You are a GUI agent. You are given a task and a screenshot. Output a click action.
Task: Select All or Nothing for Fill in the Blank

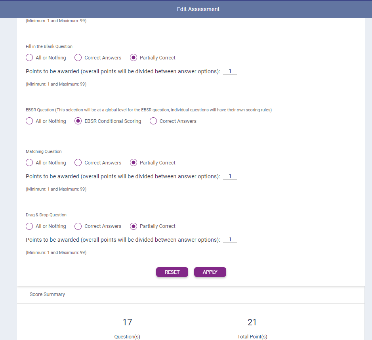click(29, 58)
